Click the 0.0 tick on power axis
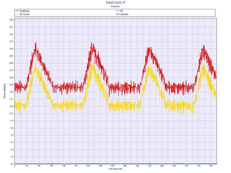This screenshot has width=231, height=173. 12,164
